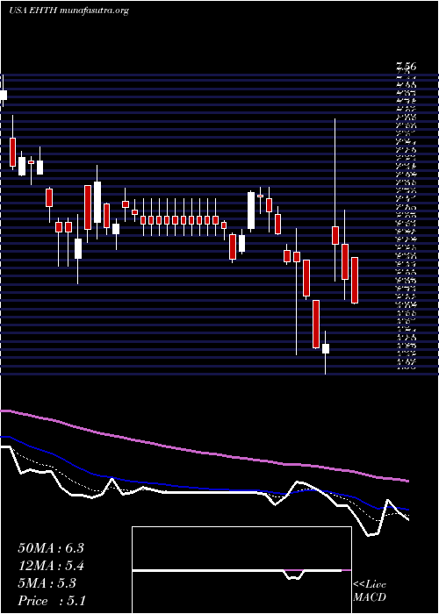
Task: Click the '<<Live MACD' label
Action: (x=370, y=591)
